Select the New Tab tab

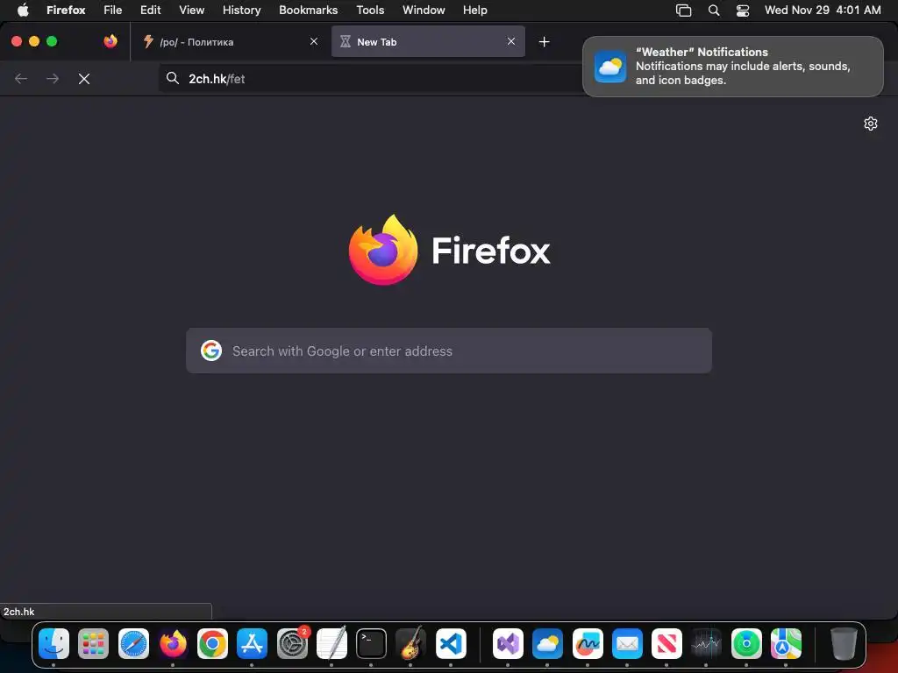[428, 42]
